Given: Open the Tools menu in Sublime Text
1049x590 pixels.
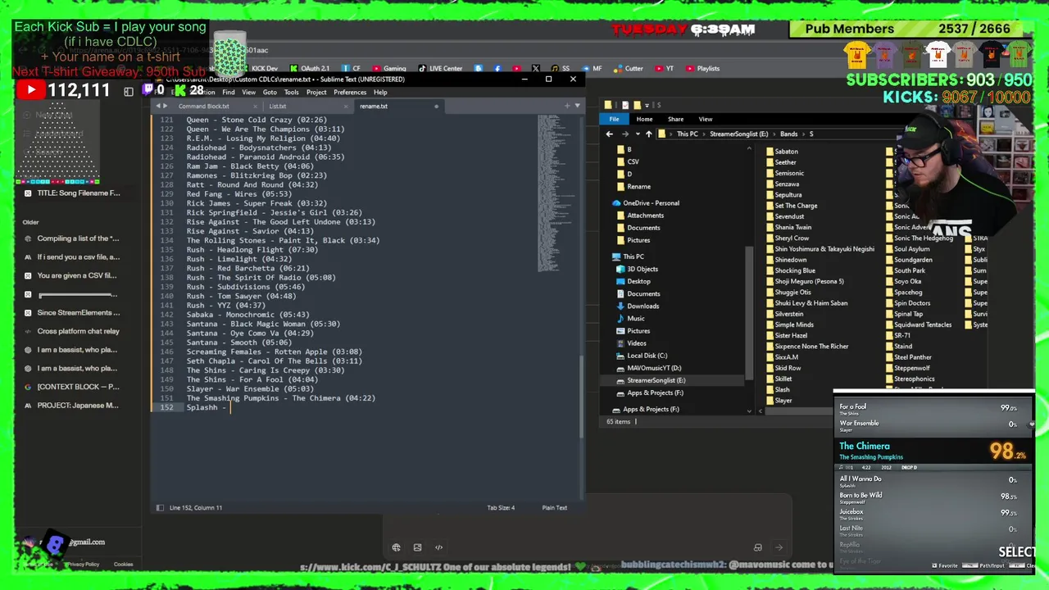Looking at the screenshot, I should point(291,92).
